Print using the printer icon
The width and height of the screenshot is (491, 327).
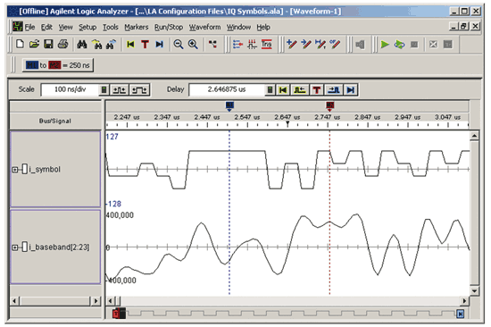point(62,44)
